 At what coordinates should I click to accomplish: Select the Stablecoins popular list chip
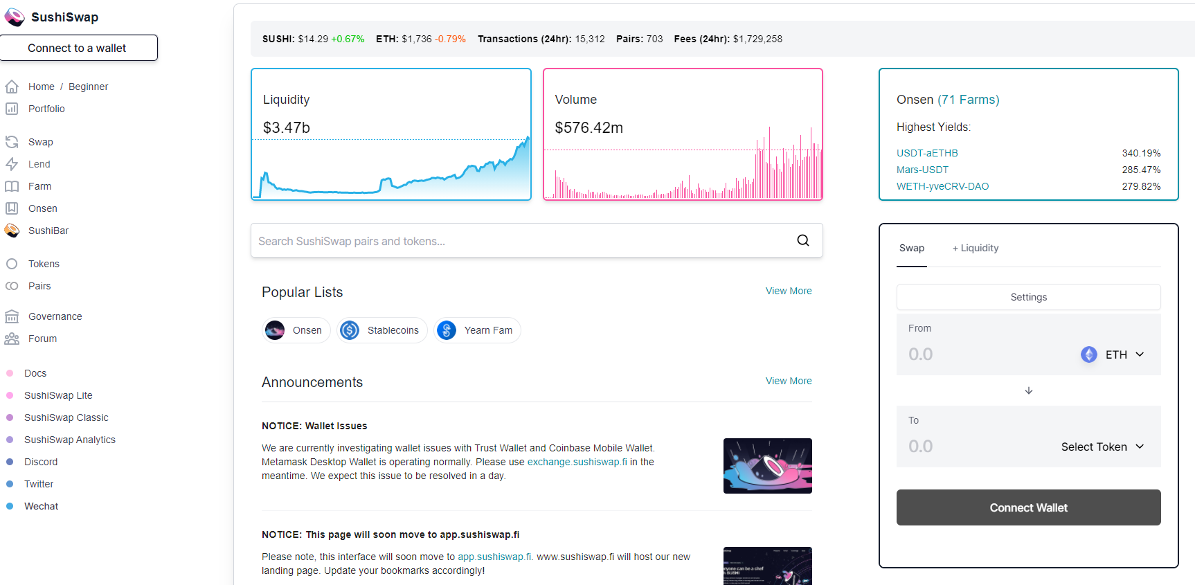tap(382, 330)
